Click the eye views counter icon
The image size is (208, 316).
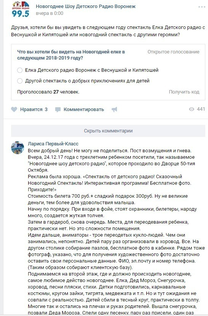click(192, 109)
